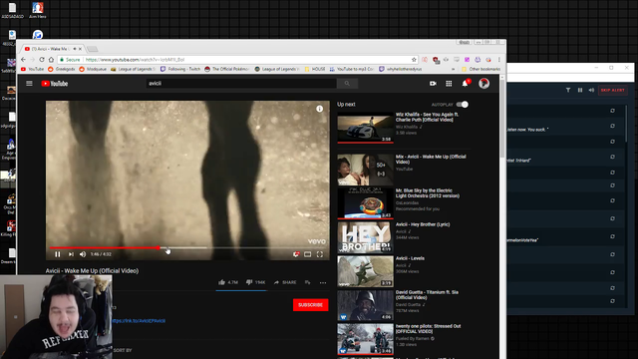The height and width of the screenshot is (359, 638).
Task: Open the upload video camera icon
Action: 433,84
